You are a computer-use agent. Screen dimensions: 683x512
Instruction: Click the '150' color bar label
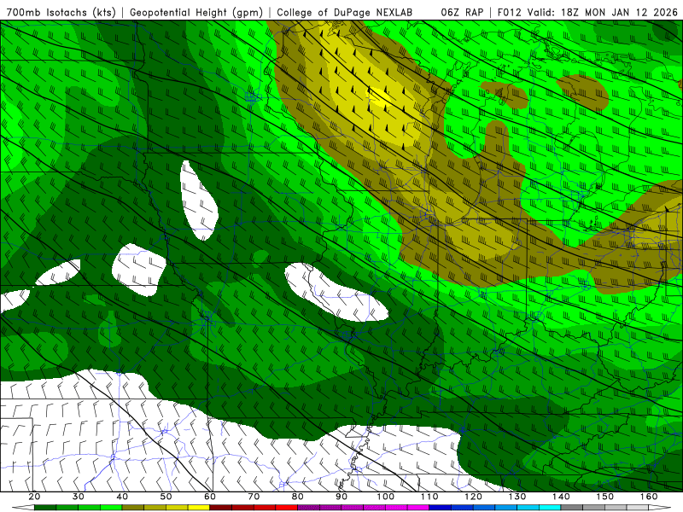click(x=605, y=497)
